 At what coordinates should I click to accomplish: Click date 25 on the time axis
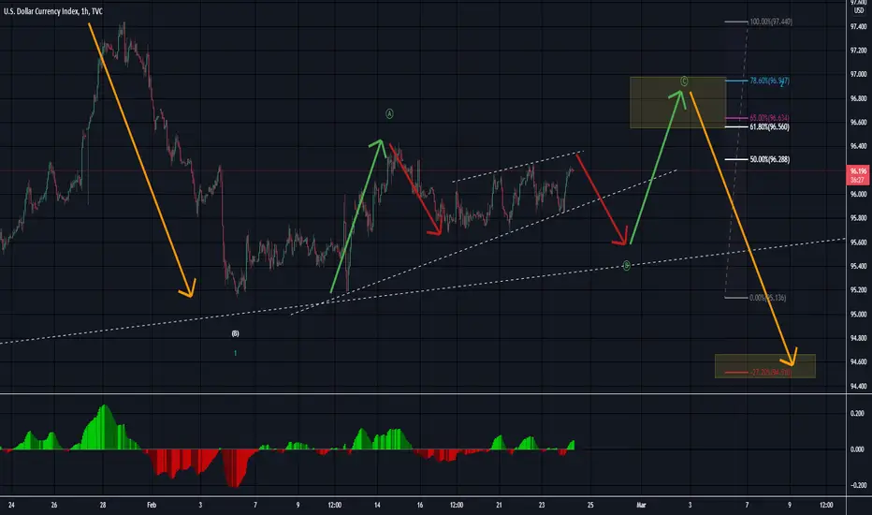tap(590, 505)
